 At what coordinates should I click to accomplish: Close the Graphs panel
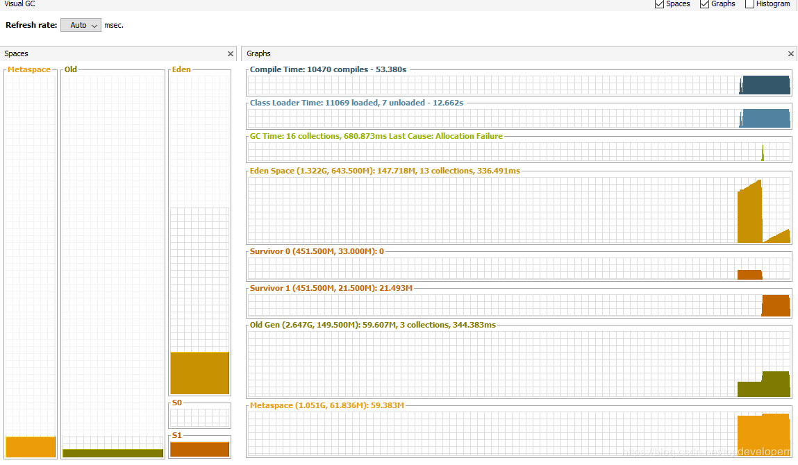pos(790,53)
